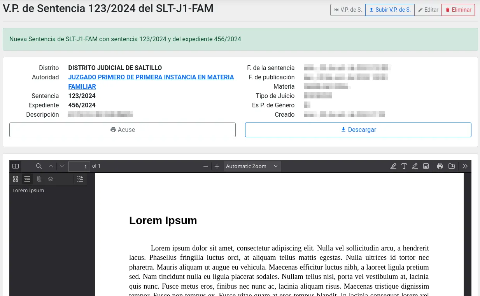The height and width of the screenshot is (296, 480).
Task: Show page thumbnails in sidebar
Action: pyautogui.click(x=16, y=179)
